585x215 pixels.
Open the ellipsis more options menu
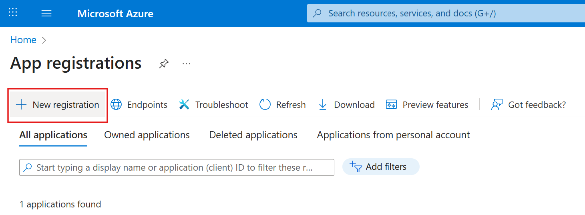click(186, 64)
